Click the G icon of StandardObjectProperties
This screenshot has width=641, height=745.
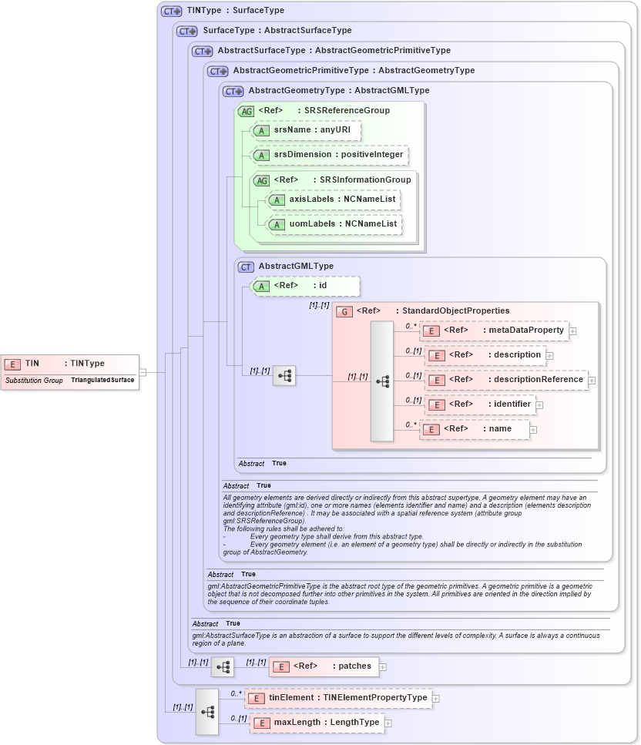pyautogui.click(x=344, y=312)
